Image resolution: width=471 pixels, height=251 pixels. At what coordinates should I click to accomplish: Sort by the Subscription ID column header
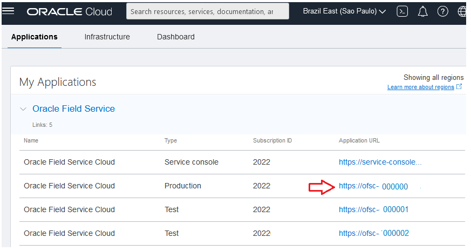click(272, 140)
